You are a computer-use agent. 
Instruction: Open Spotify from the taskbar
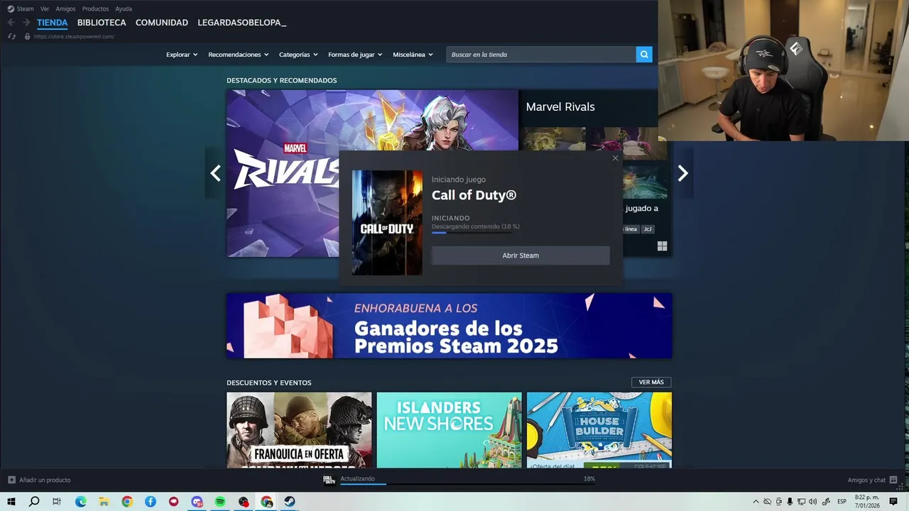(220, 502)
